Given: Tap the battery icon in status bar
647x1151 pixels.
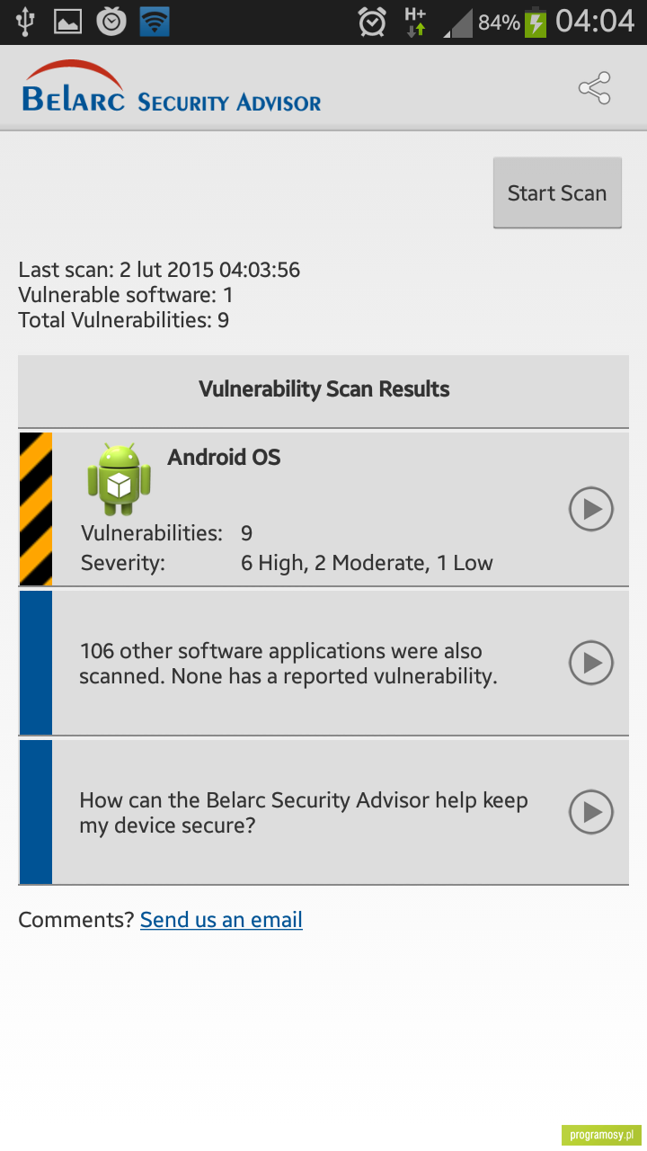Looking at the screenshot, I should point(536,22).
